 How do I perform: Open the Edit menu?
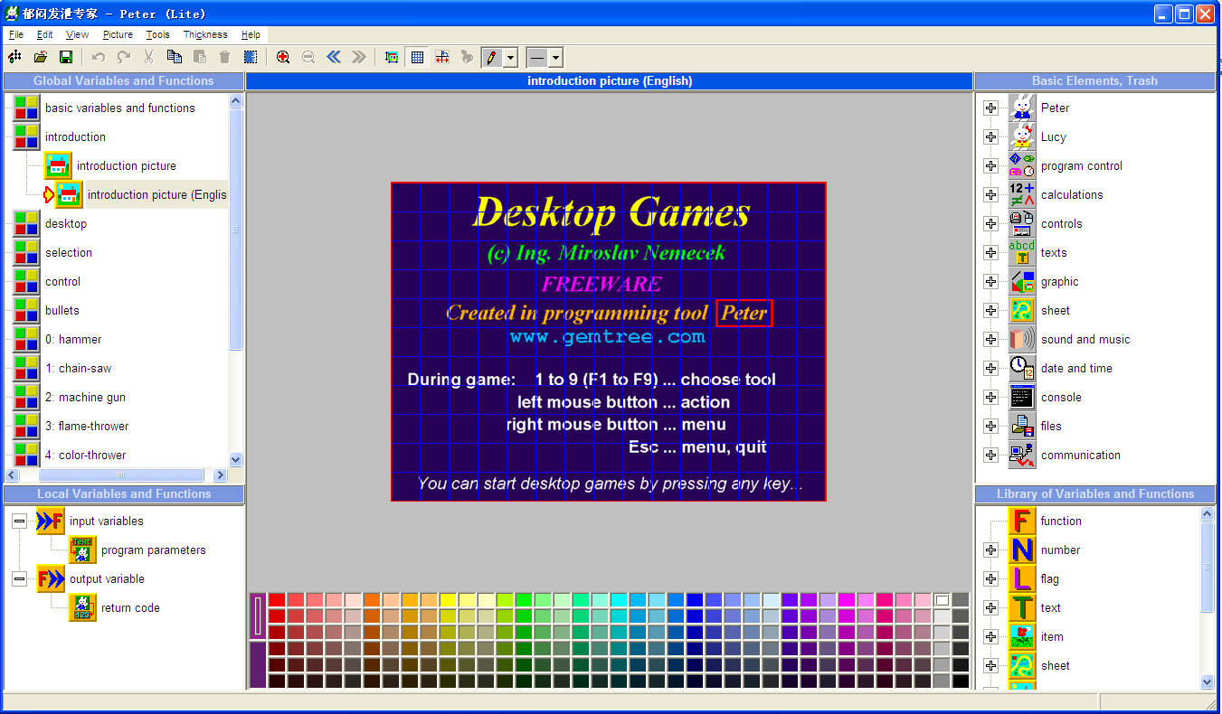[45, 34]
